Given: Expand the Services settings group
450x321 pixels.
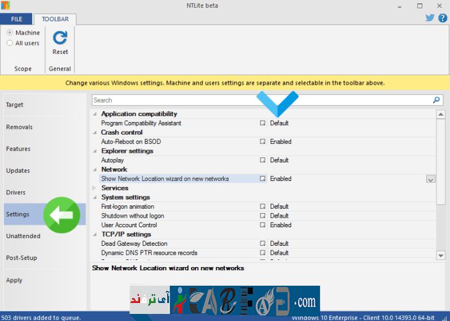Looking at the screenshot, I should (x=95, y=188).
